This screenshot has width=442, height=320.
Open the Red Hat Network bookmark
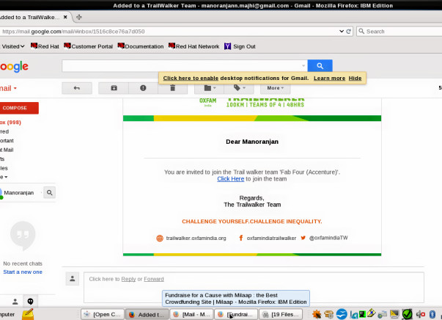[194, 46]
